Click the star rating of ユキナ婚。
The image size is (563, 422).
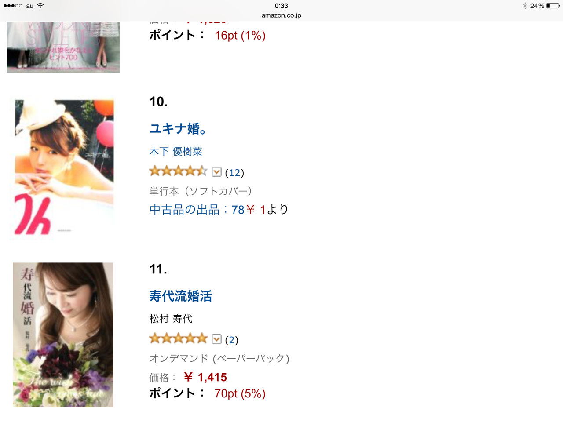pos(178,171)
